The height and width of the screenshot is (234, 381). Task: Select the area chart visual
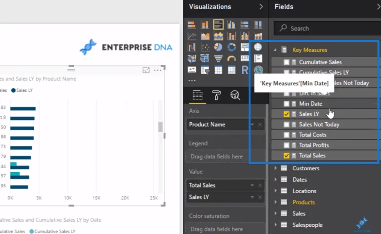click(x=205, y=36)
